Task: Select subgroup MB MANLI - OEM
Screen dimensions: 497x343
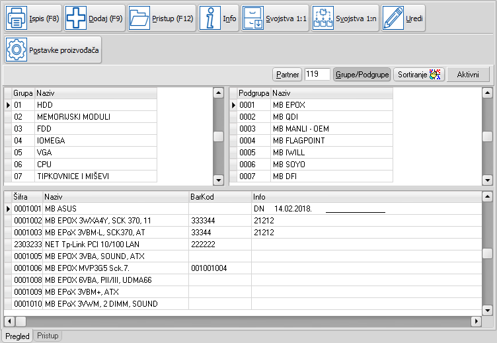Action: (311, 129)
